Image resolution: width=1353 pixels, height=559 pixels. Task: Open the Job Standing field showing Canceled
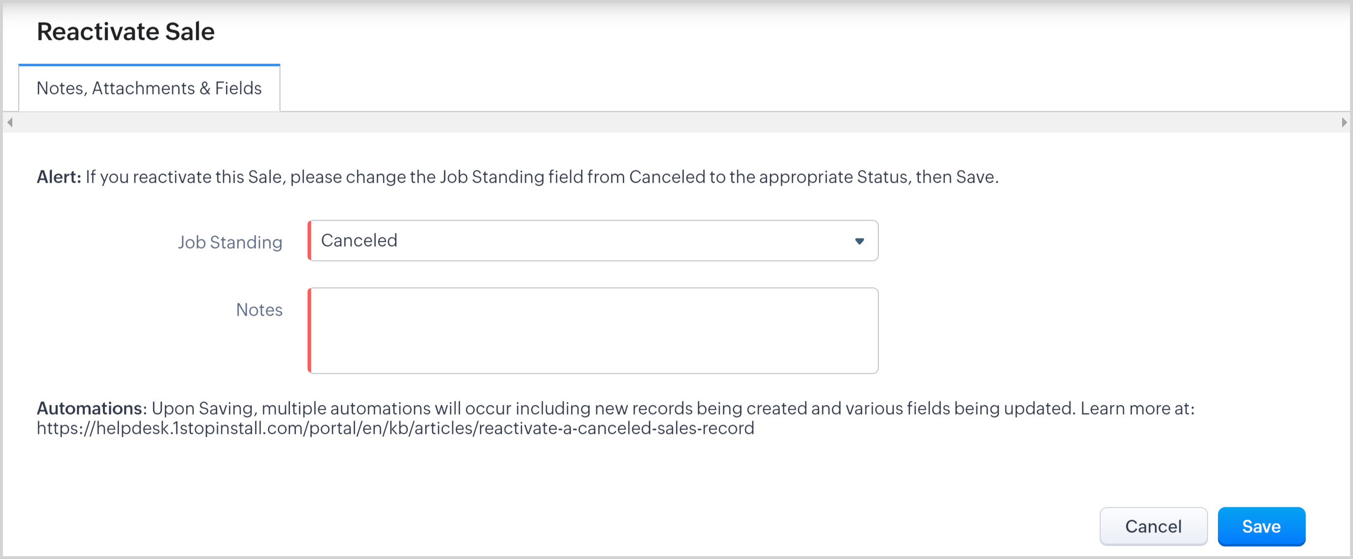pos(592,241)
